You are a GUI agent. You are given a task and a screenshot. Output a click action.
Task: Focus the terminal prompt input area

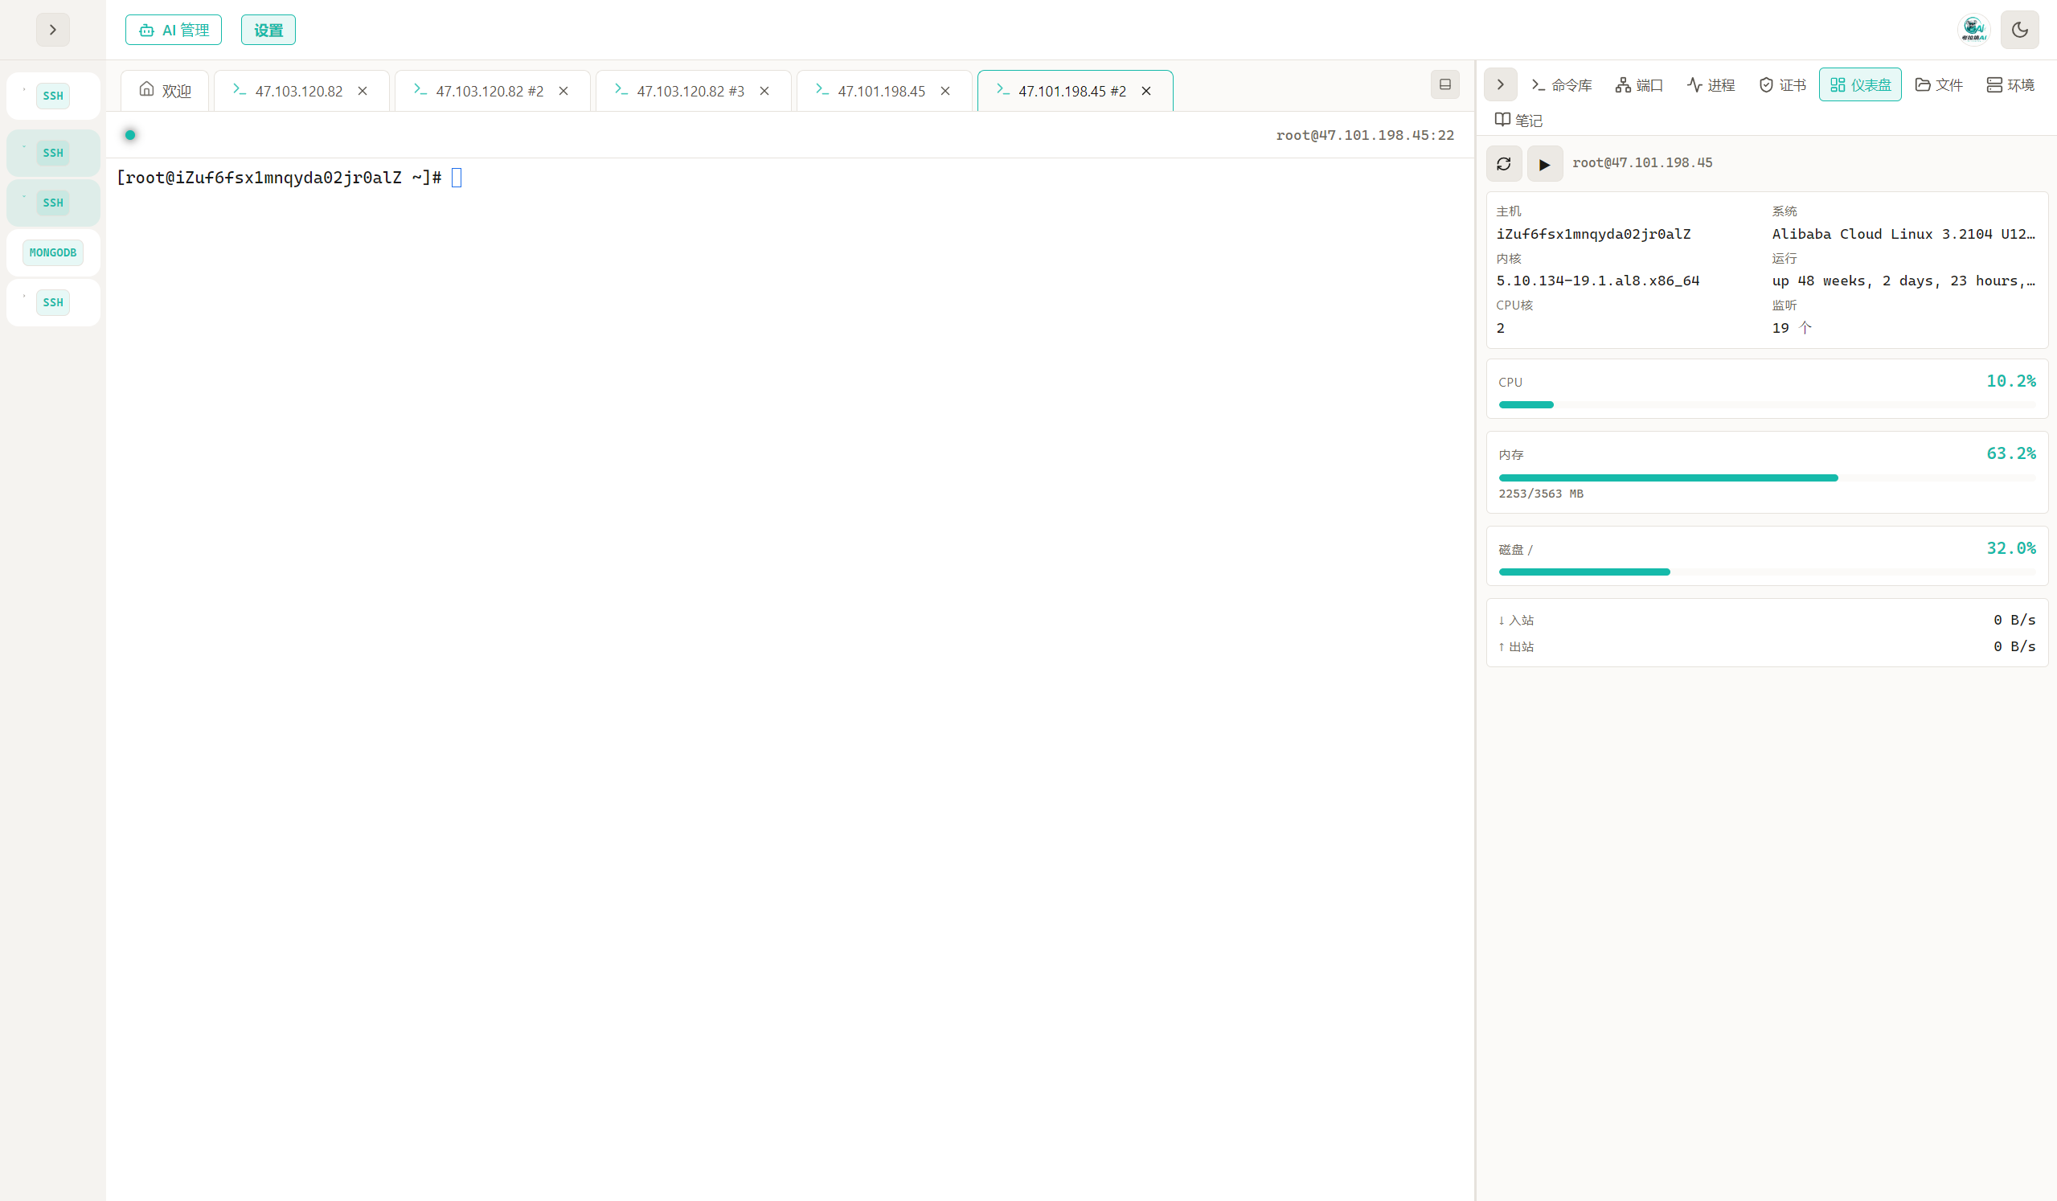(457, 177)
